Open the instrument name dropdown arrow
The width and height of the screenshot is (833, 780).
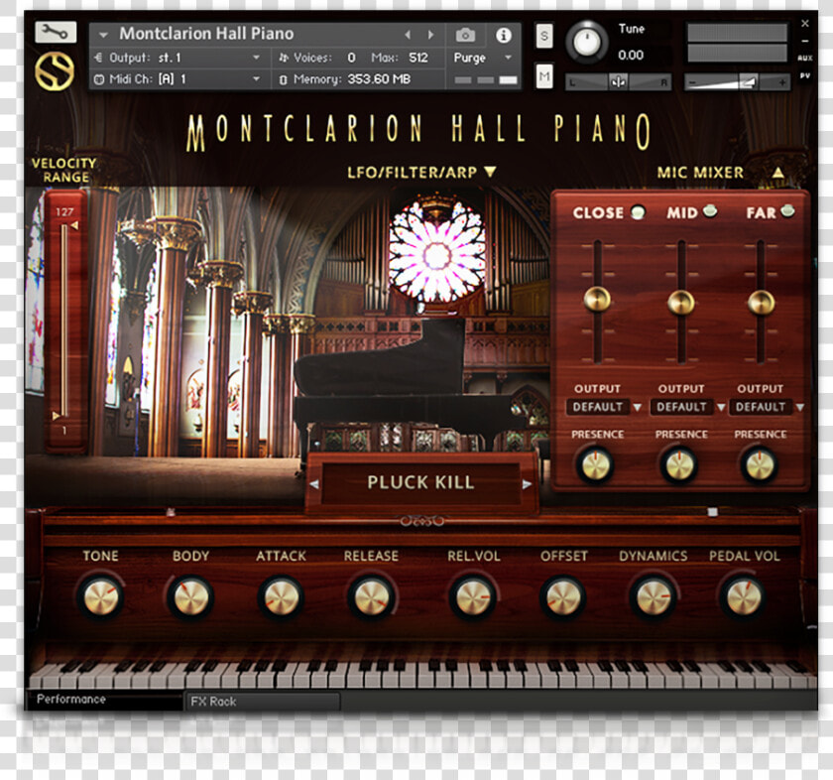coord(103,35)
